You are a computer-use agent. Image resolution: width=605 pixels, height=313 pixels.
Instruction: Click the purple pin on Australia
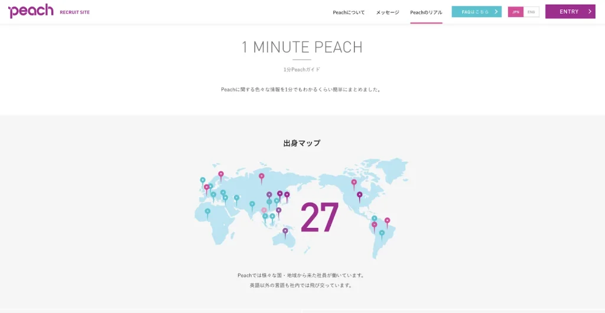click(x=285, y=233)
